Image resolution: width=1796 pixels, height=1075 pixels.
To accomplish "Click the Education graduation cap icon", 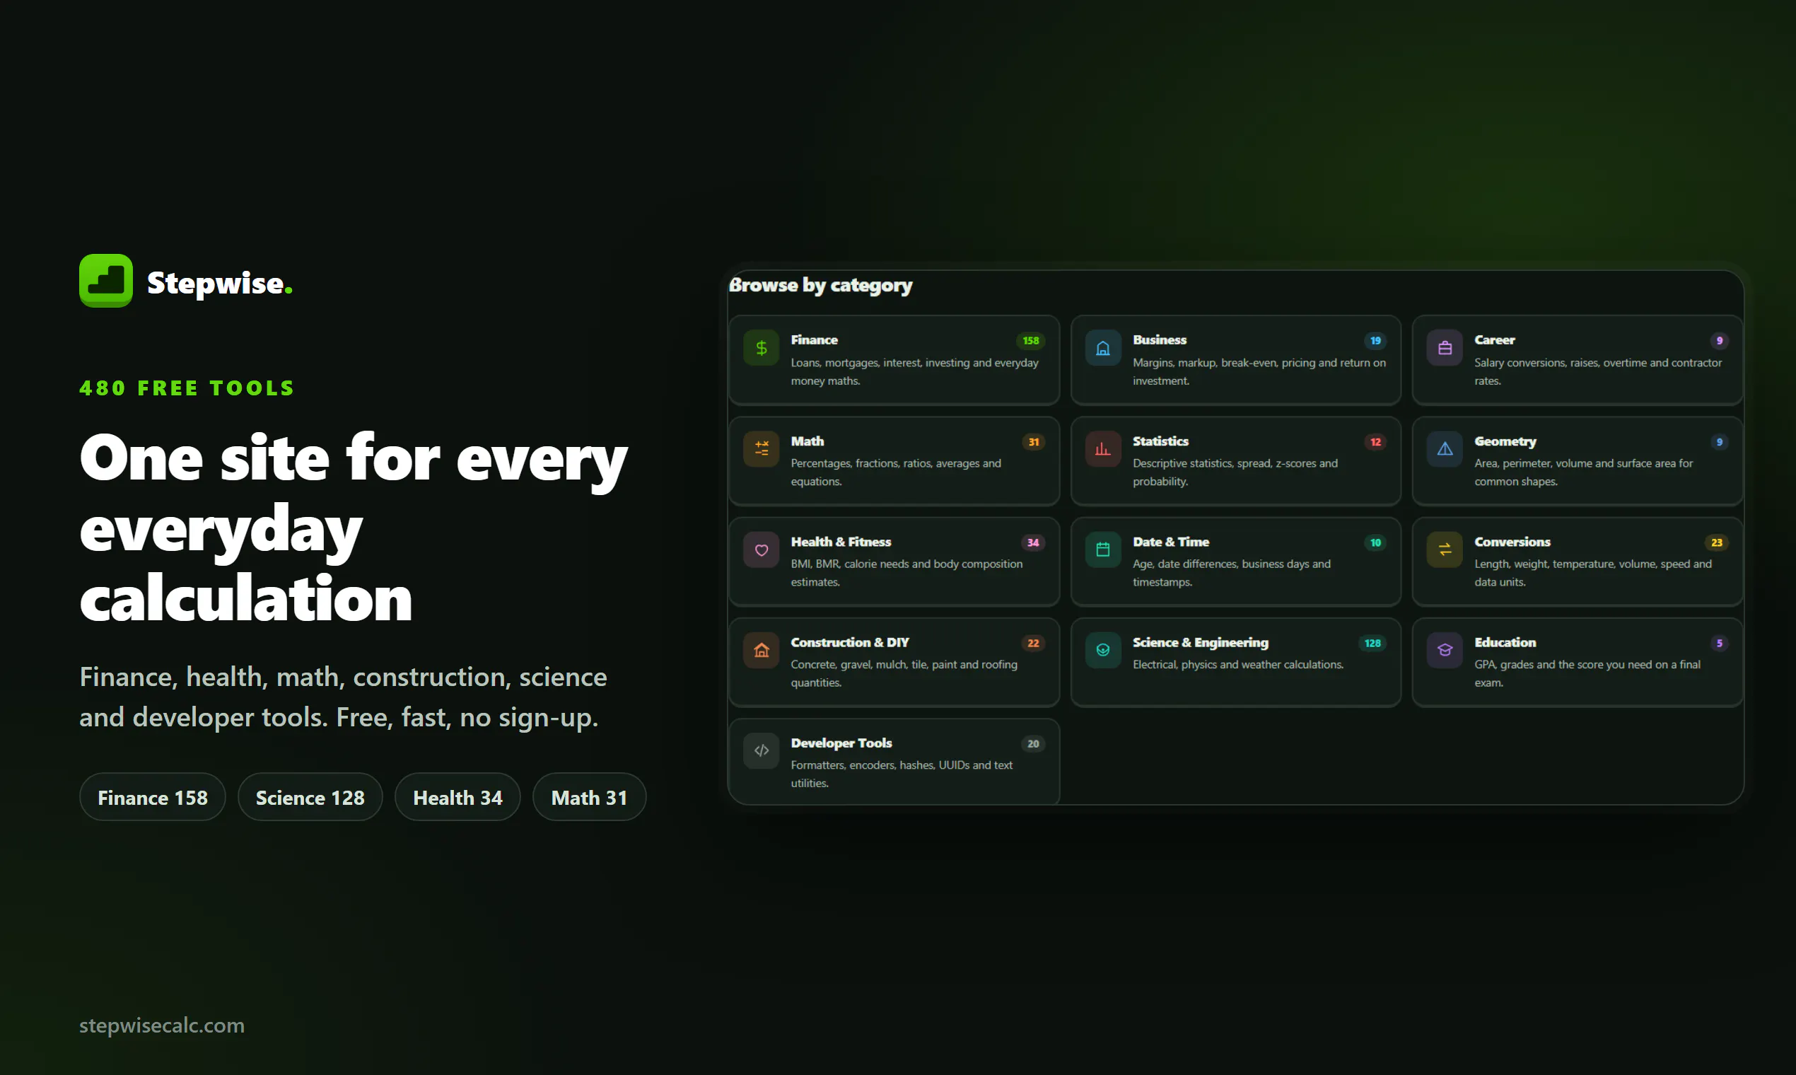I will click(x=1445, y=651).
